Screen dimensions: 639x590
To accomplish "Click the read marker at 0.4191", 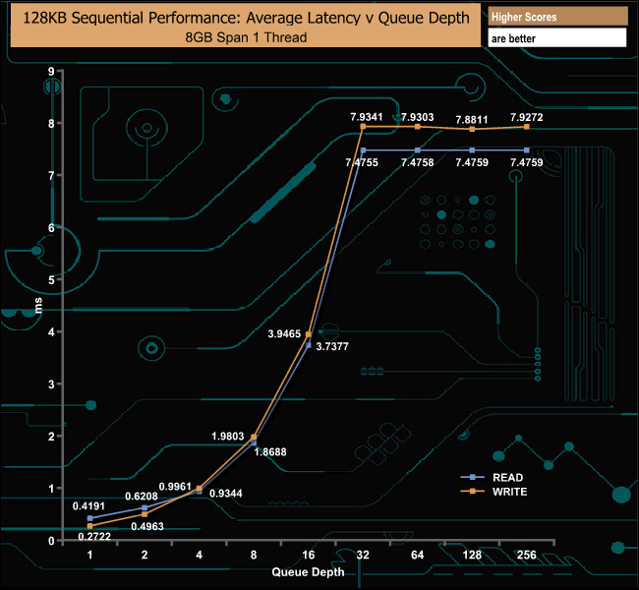I will pyautogui.click(x=90, y=518).
